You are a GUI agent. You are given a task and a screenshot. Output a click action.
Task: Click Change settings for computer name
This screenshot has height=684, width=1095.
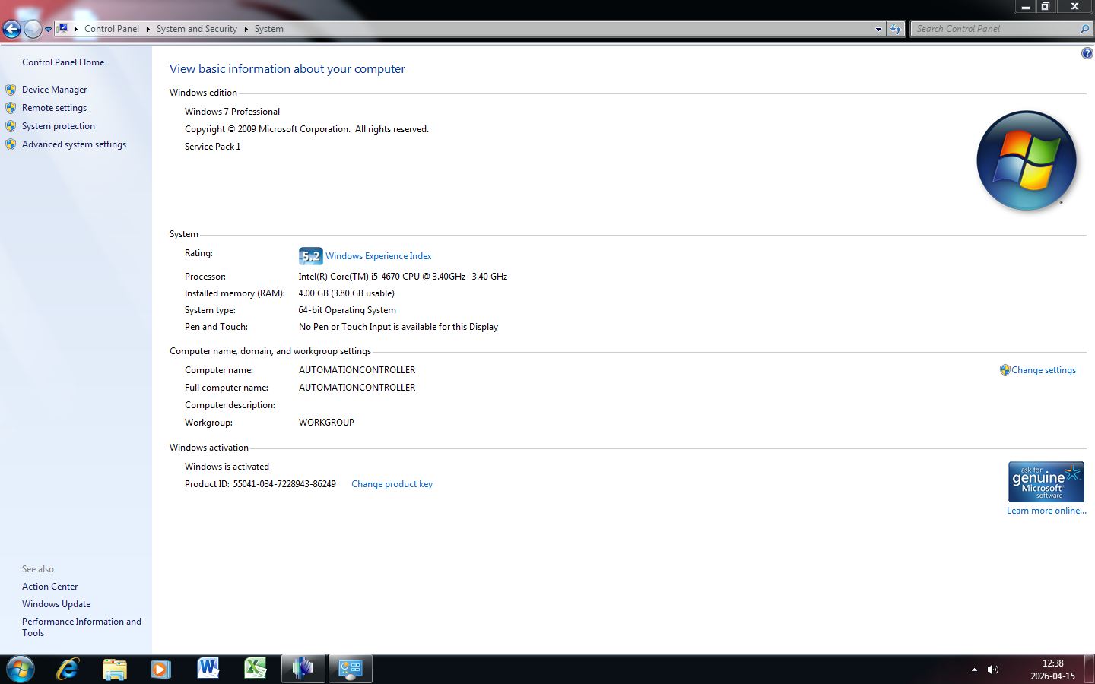(1043, 370)
